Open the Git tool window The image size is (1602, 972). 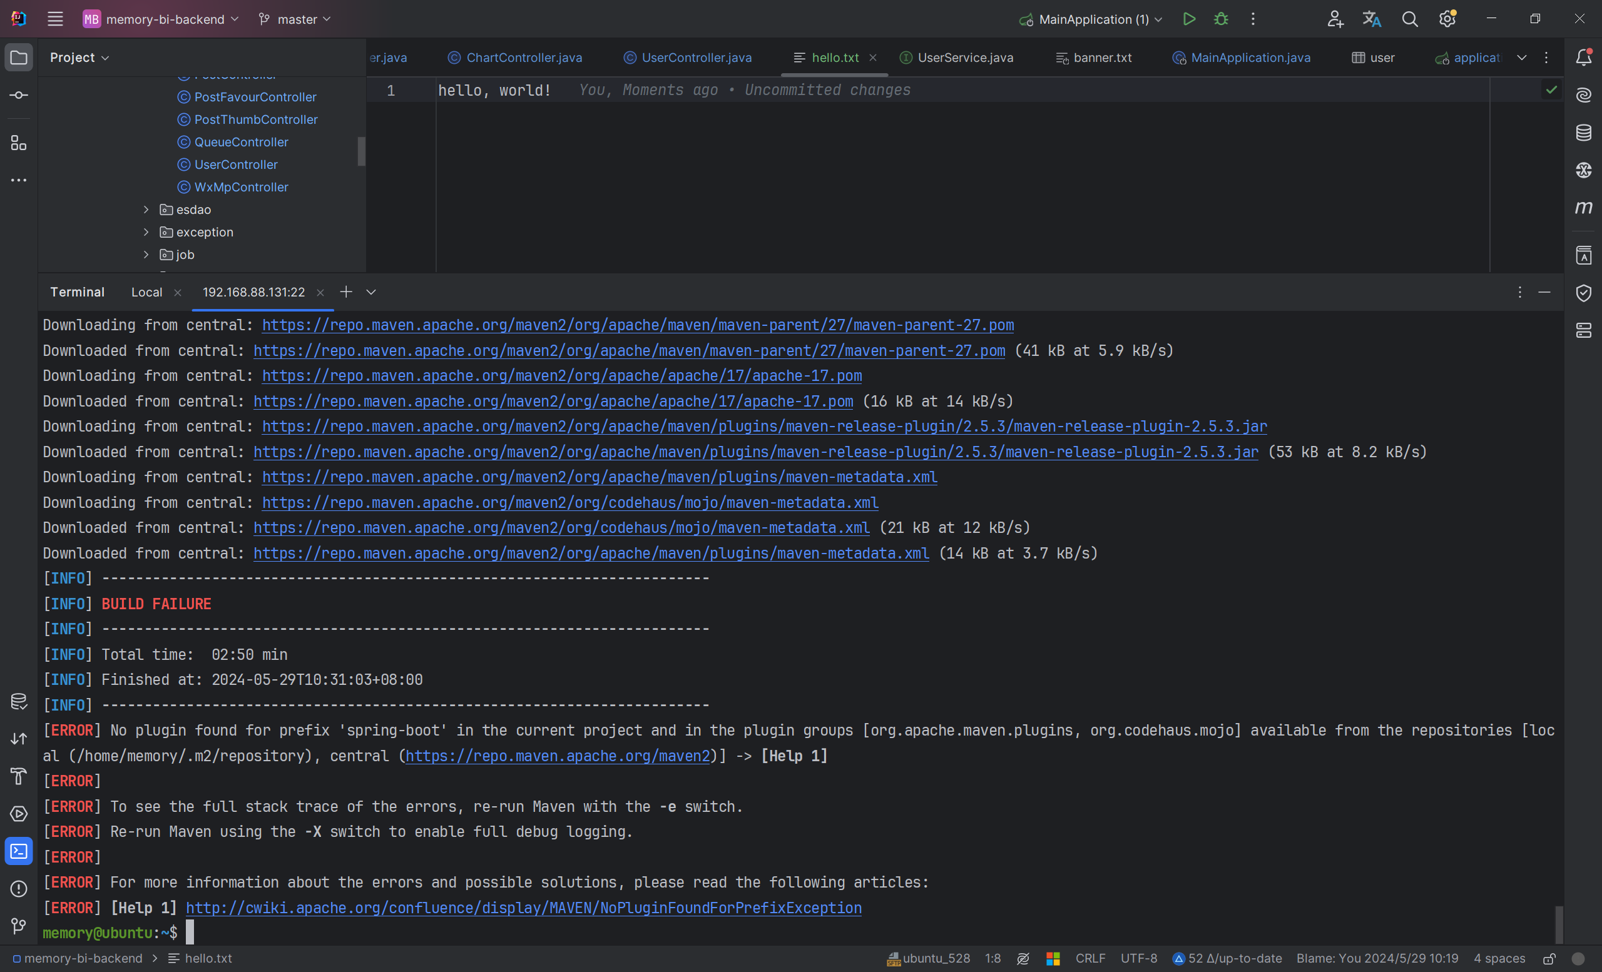click(x=19, y=925)
